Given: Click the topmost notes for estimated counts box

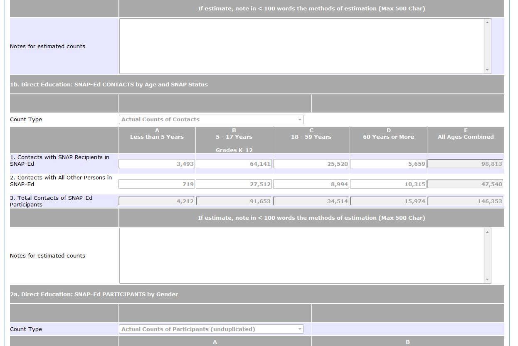Looking at the screenshot, I should pos(302,46).
